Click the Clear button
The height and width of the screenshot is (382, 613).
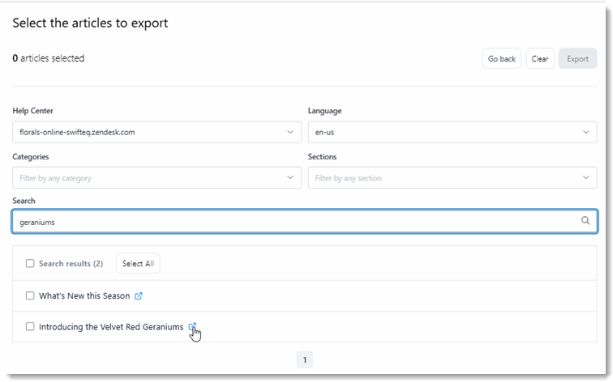click(x=540, y=58)
